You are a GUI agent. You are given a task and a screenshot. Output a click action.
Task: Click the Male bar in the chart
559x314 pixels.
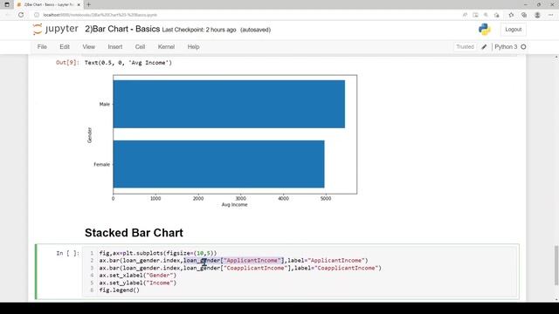[x=229, y=104]
